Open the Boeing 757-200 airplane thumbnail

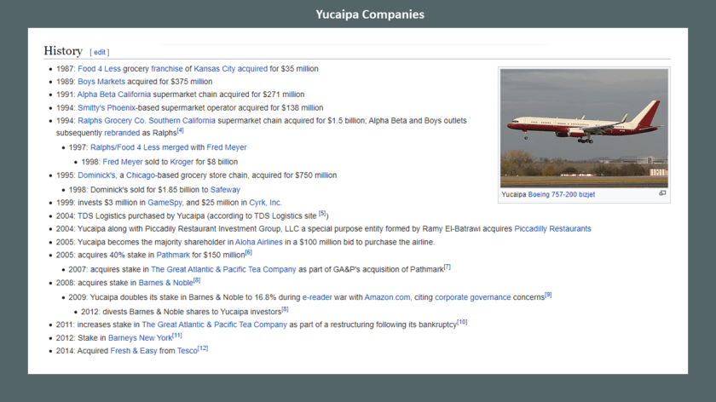click(x=584, y=128)
